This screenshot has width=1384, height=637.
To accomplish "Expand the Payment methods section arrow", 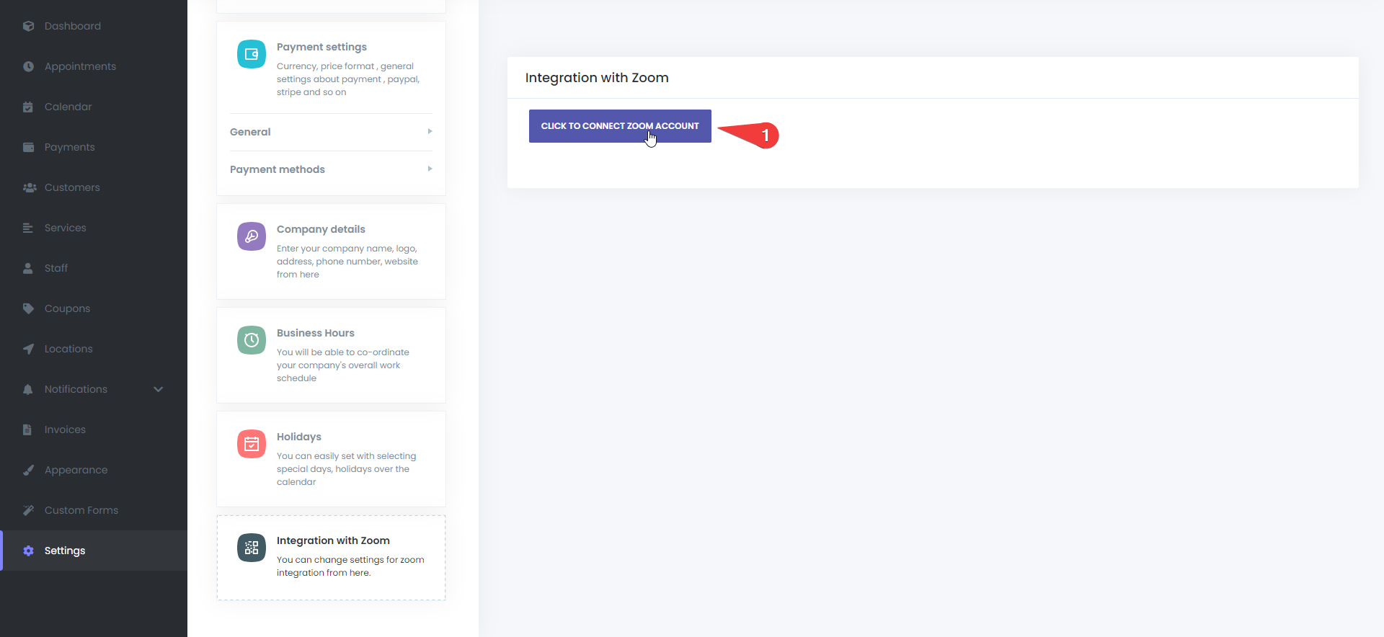I will (x=430, y=169).
